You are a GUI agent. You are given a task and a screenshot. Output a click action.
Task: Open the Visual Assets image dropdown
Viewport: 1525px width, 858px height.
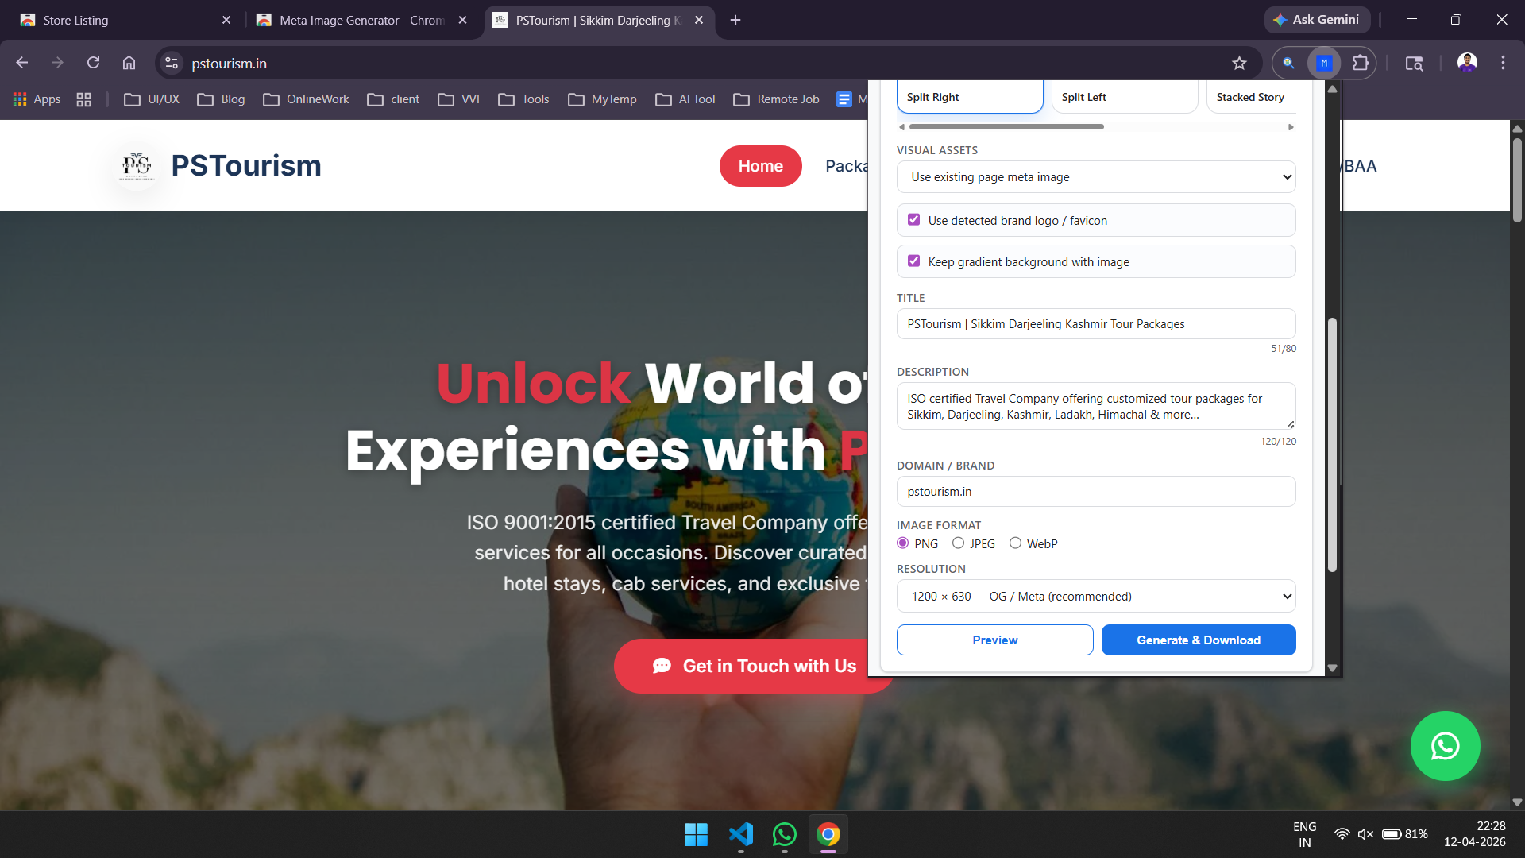coord(1096,177)
